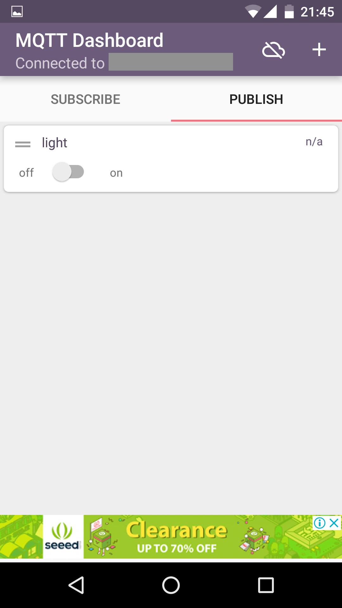Tap the ad info icon
The image size is (342, 608).
point(320,523)
